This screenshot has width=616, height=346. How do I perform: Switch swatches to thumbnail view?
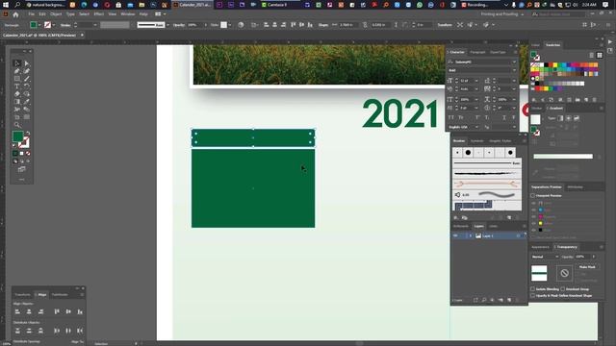pyautogui.click(x=600, y=56)
